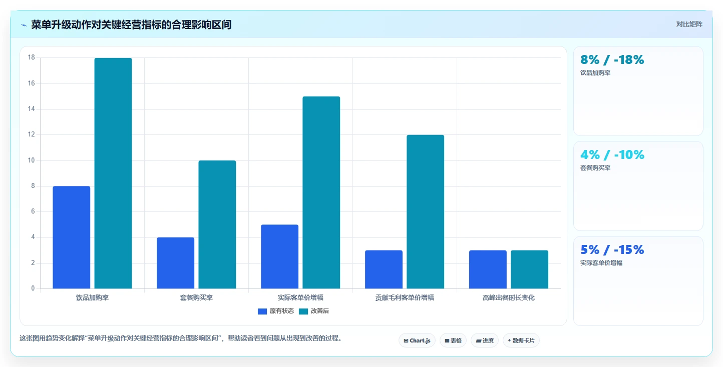Viewport: 723px width, 367px height.
Task: Click the teal 改善后 legend swatch
Action: [303, 311]
